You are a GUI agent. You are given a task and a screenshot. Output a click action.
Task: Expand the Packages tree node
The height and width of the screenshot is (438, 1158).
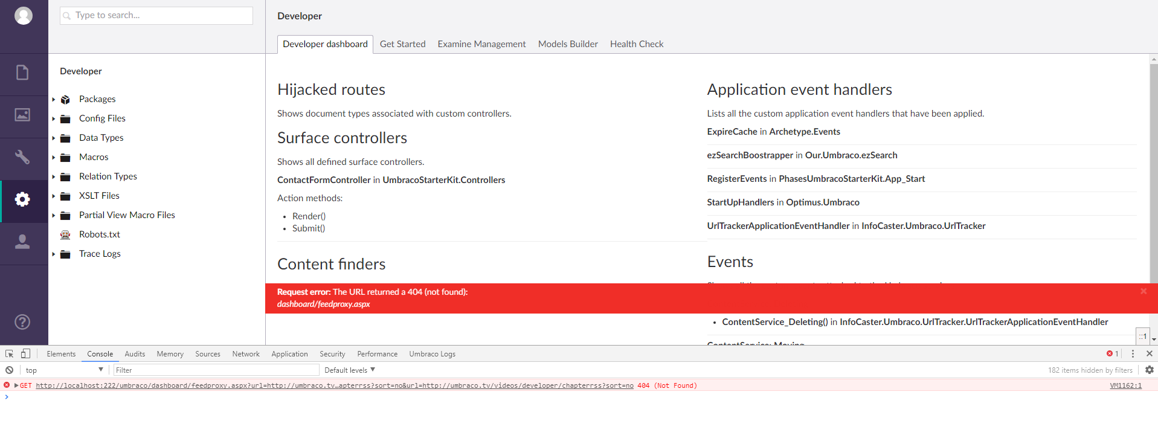click(54, 100)
